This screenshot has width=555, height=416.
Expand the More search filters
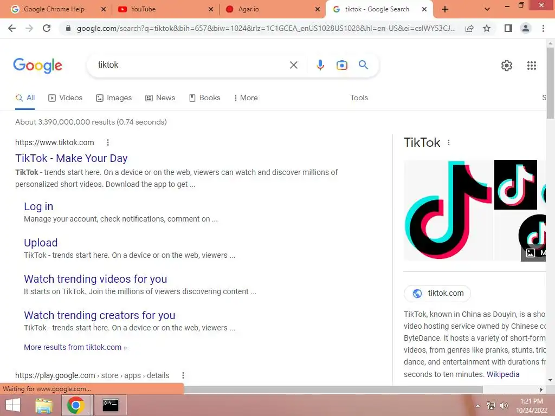246,97
